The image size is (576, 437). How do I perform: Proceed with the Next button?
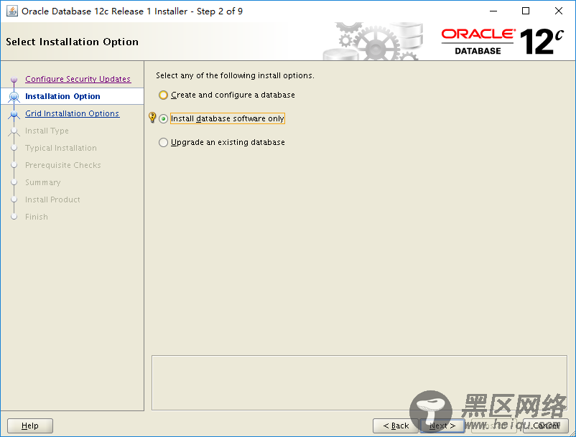coord(442,426)
